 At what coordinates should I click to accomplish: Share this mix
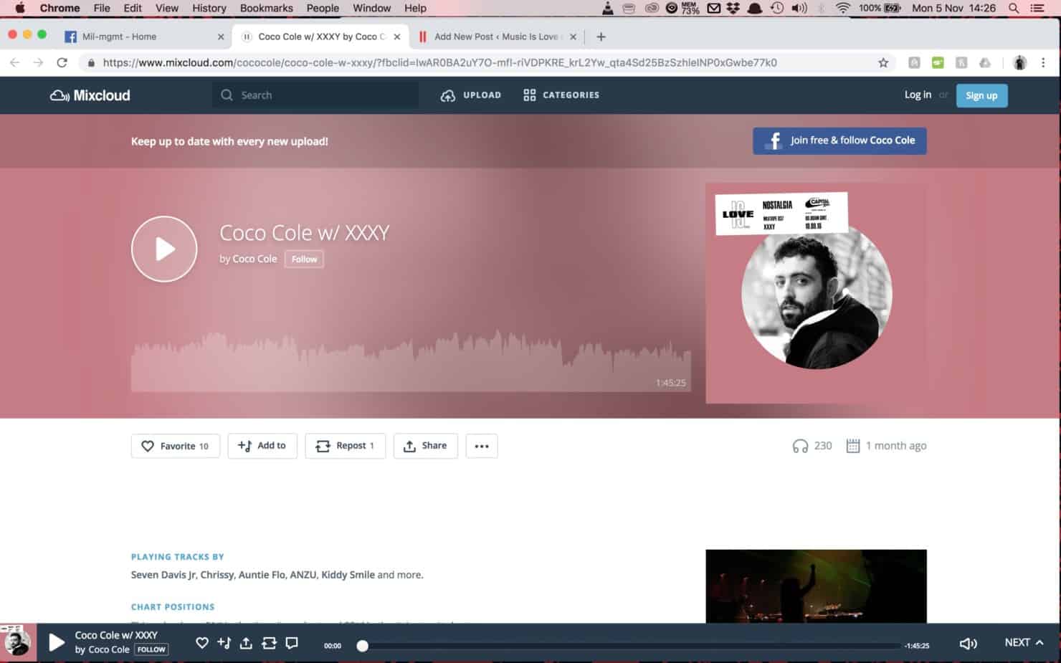coord(425,446)
